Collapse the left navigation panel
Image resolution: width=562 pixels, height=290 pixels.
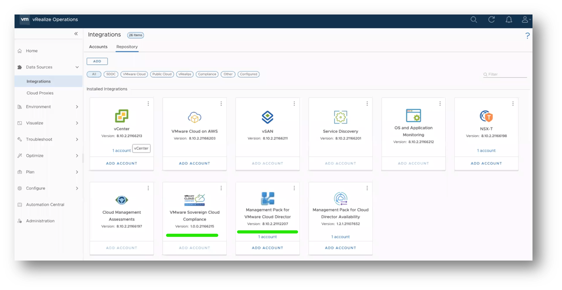76,34
